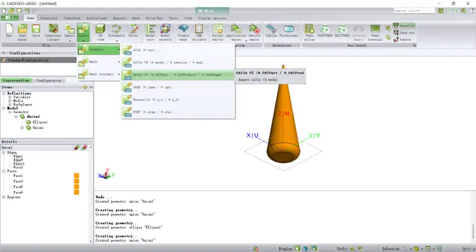Toggle Remote run option

[402, 39]
